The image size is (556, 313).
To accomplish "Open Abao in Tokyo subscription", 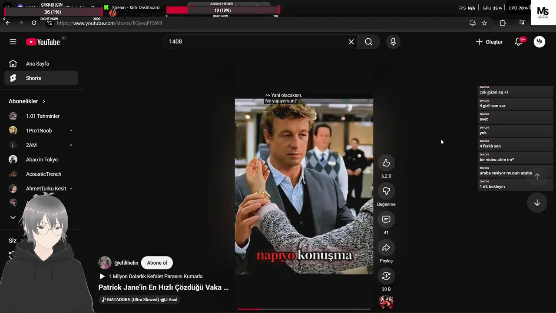I will click(x=41, y=160).
